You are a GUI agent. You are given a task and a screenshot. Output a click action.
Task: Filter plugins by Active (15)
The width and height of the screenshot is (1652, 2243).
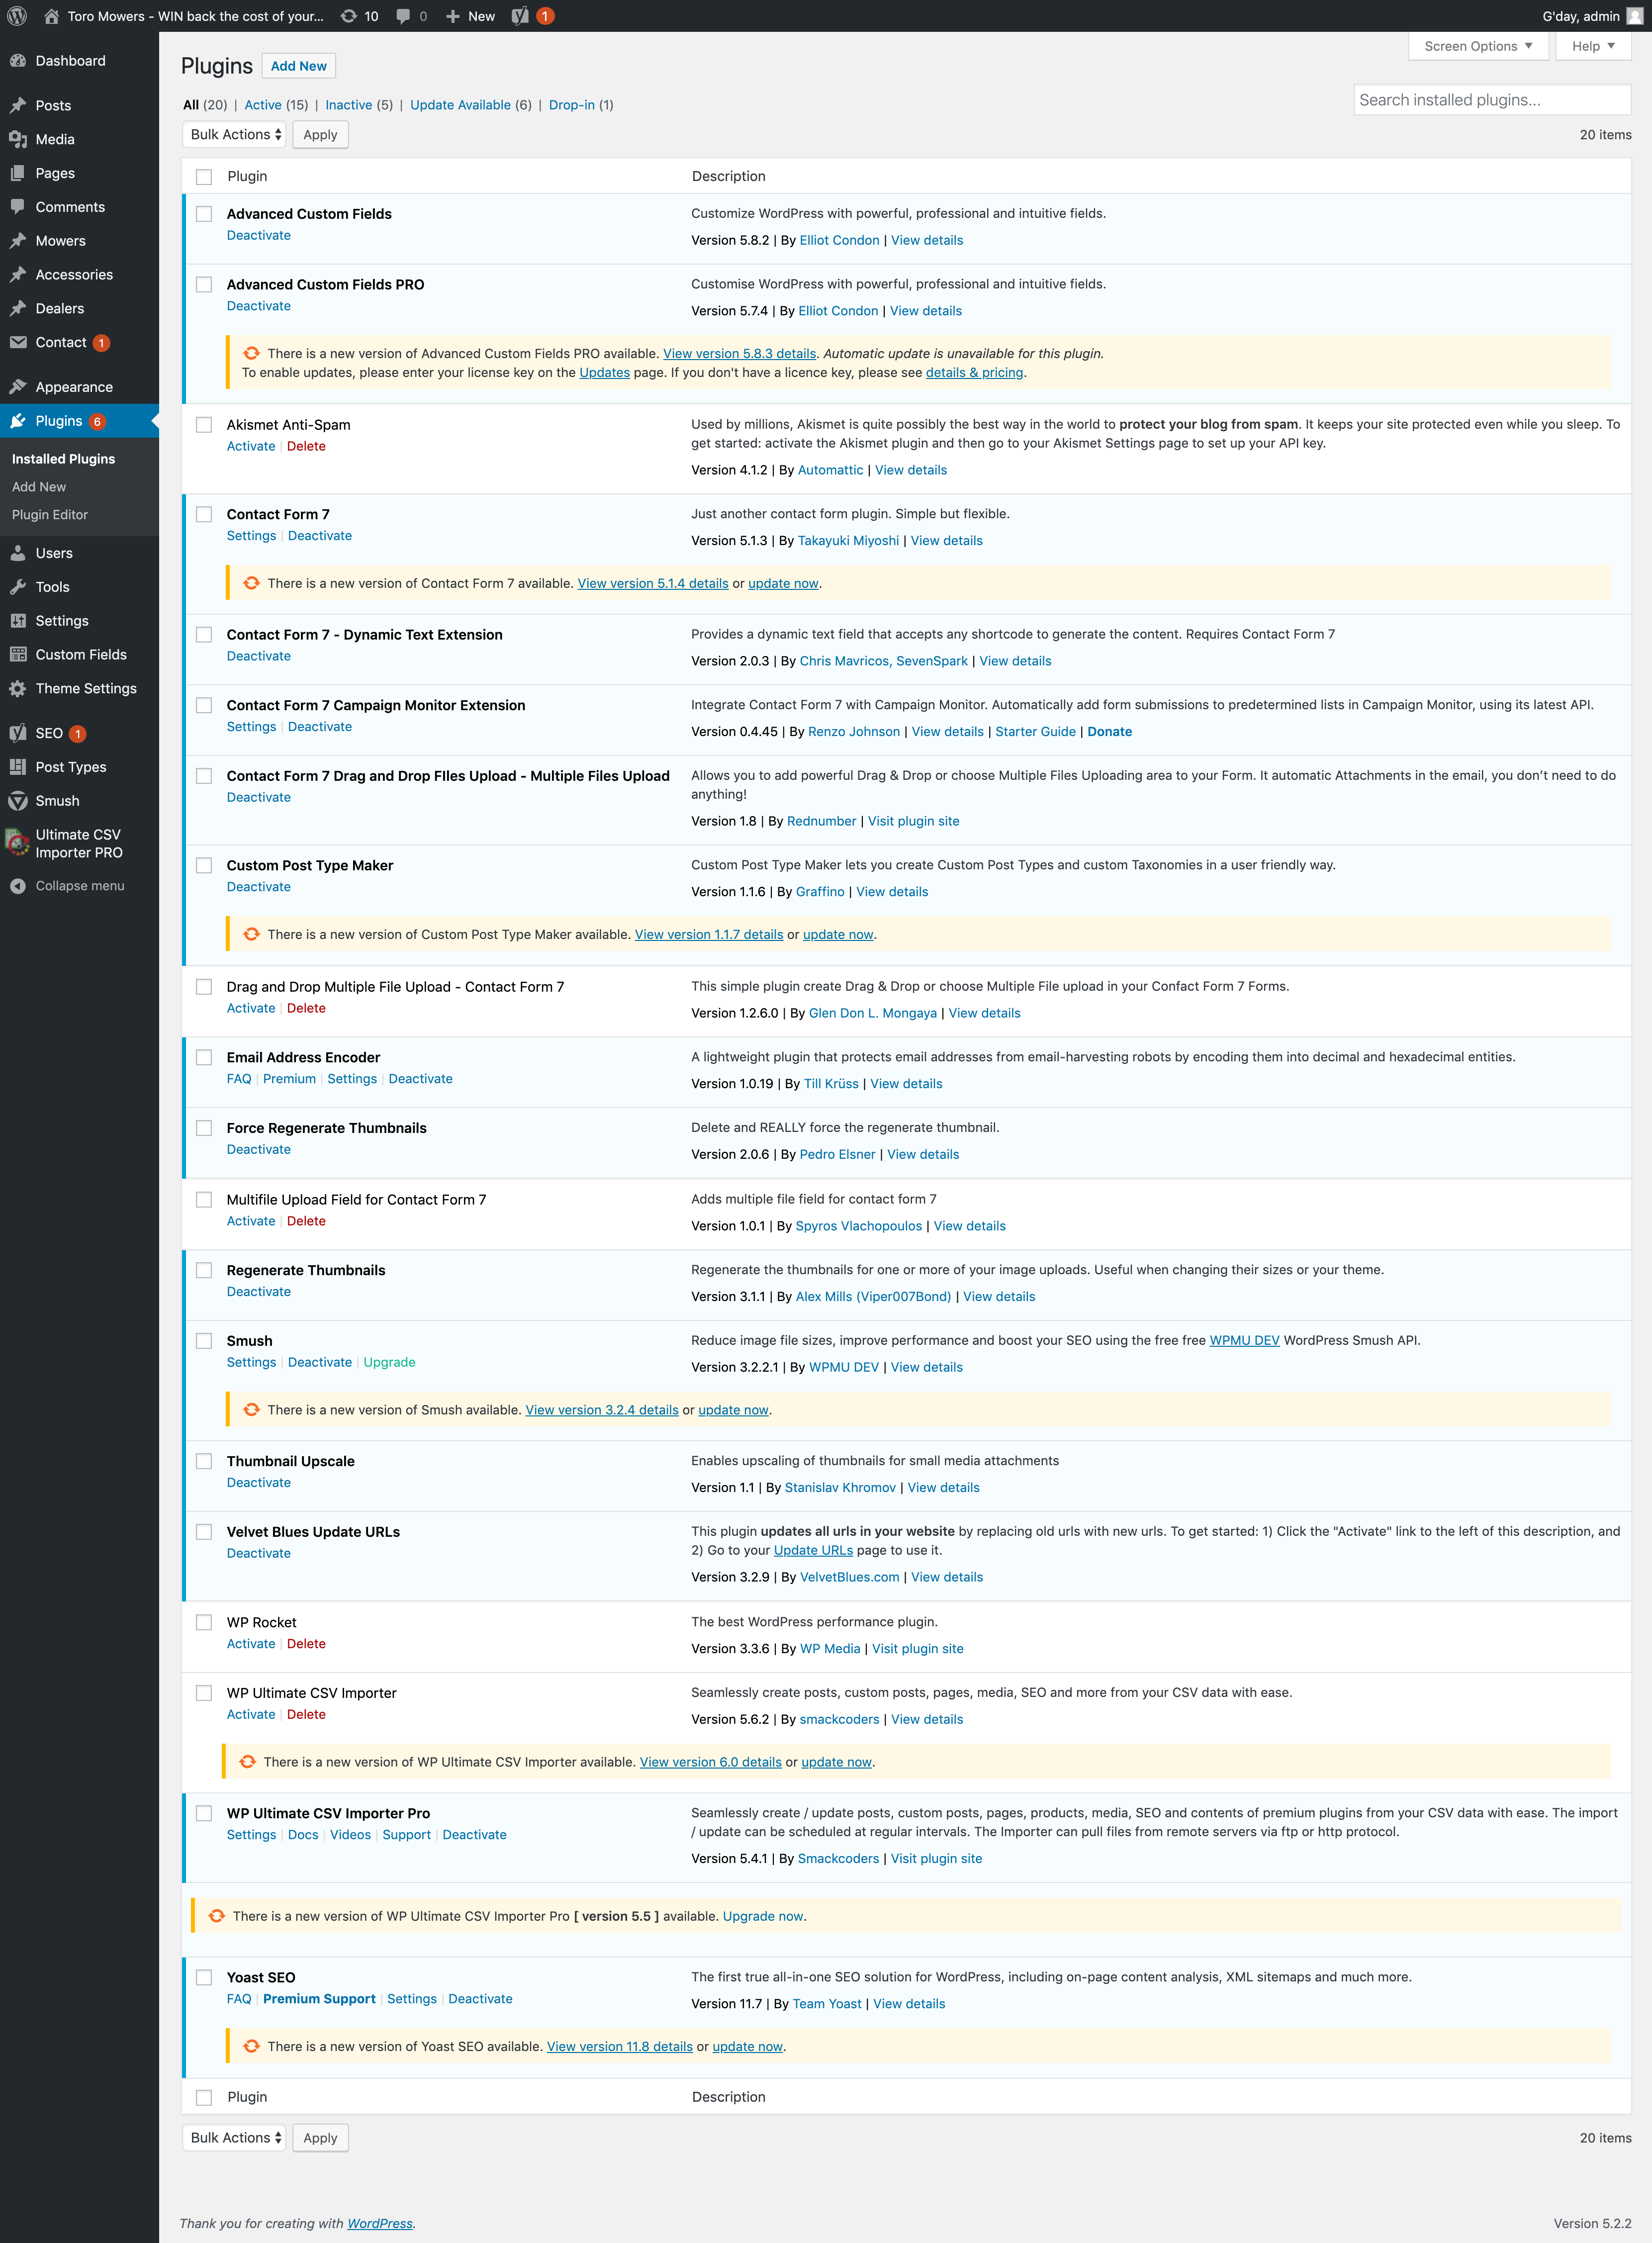(x=276, y=105)
